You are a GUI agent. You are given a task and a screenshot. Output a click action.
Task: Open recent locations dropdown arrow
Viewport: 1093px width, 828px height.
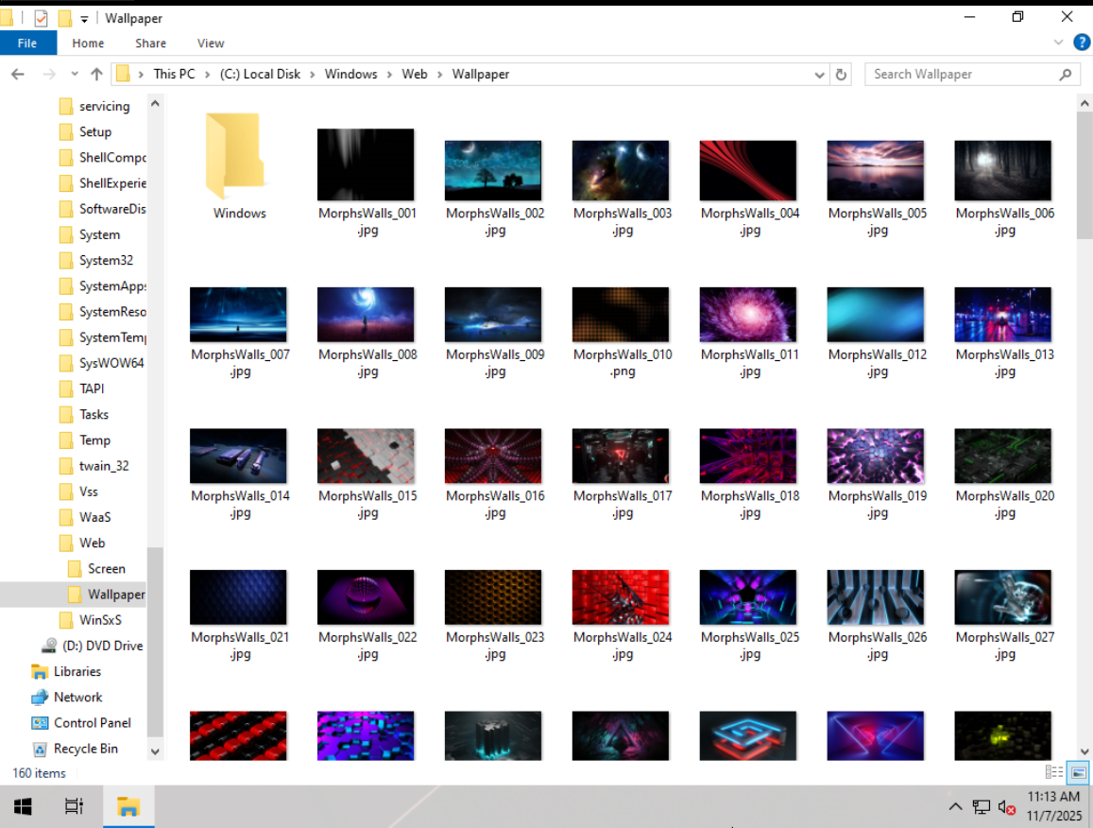(75, 74)
